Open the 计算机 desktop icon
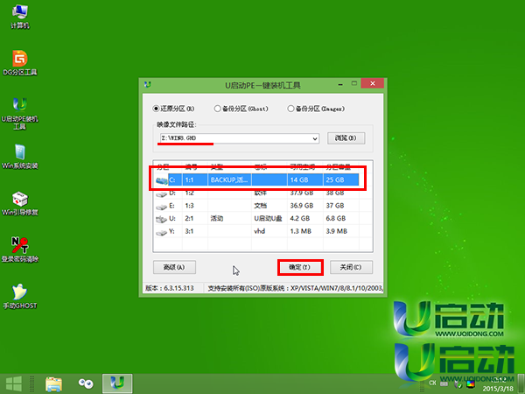Viewport: 525px width, 394px height. (x=20, y=17)
